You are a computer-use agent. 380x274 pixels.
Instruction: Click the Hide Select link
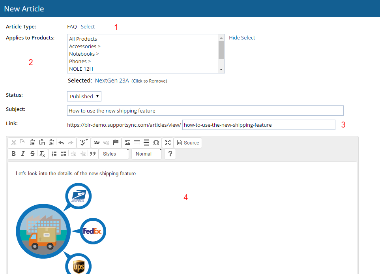(242, 38)
